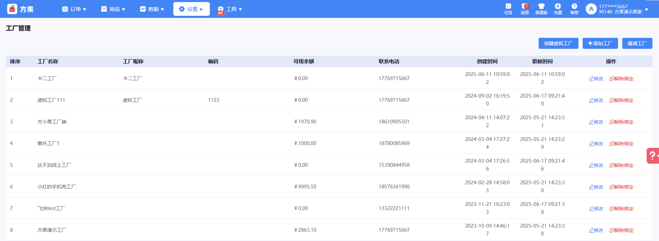
Task: Click the 创建虚拟工厂 button
Action: tap(558, 43)
